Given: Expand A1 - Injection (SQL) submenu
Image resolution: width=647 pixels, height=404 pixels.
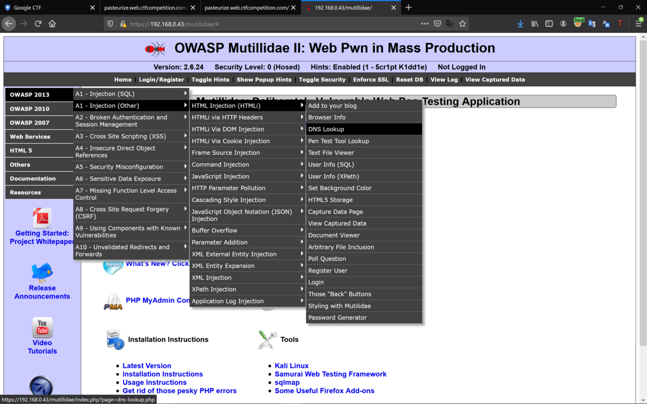Looking at the screenshot, I should [x=131, y=94].
